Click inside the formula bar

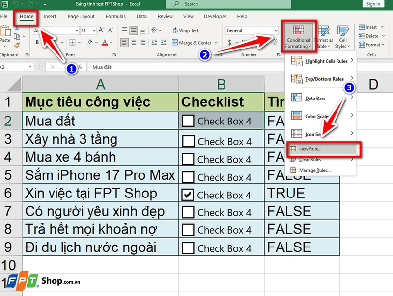coord(147,67)
